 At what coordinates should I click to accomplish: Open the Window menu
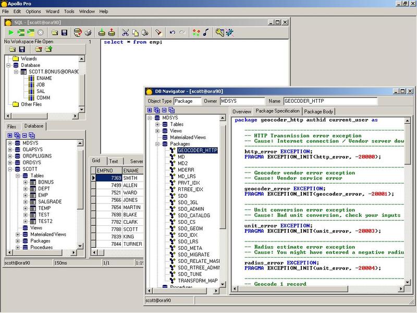(87, 11)
